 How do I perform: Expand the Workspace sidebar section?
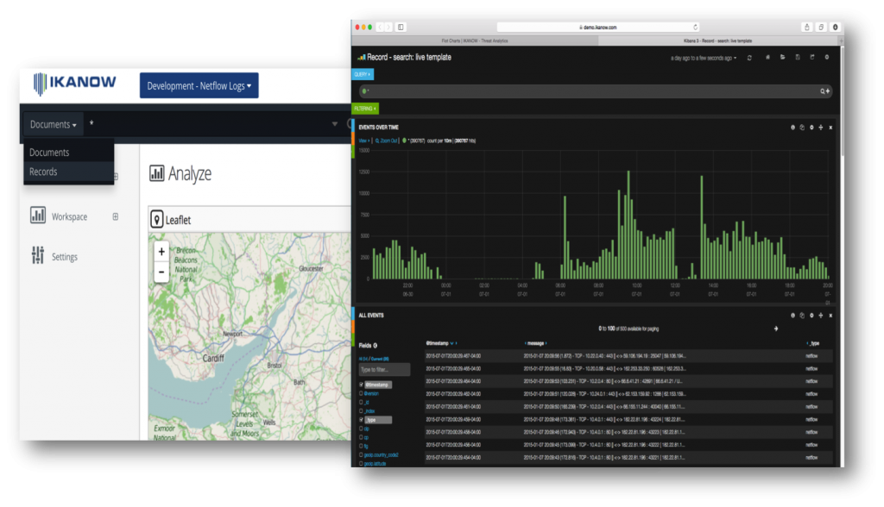pos(116,216)
